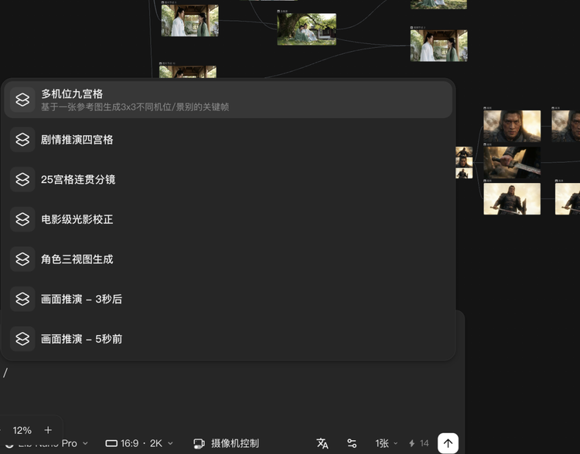Click the layers icon beside 多机位九宫格
This screenshot has height=454, width=580.
coord(22,100)
